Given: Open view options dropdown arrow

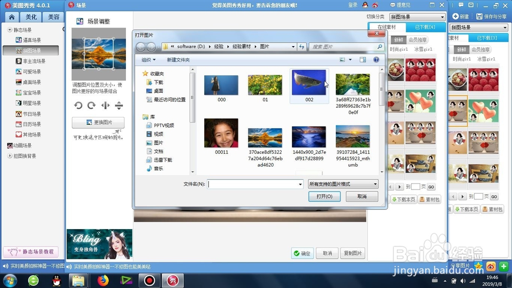Looking at the screenshot, I should (350, 59).
